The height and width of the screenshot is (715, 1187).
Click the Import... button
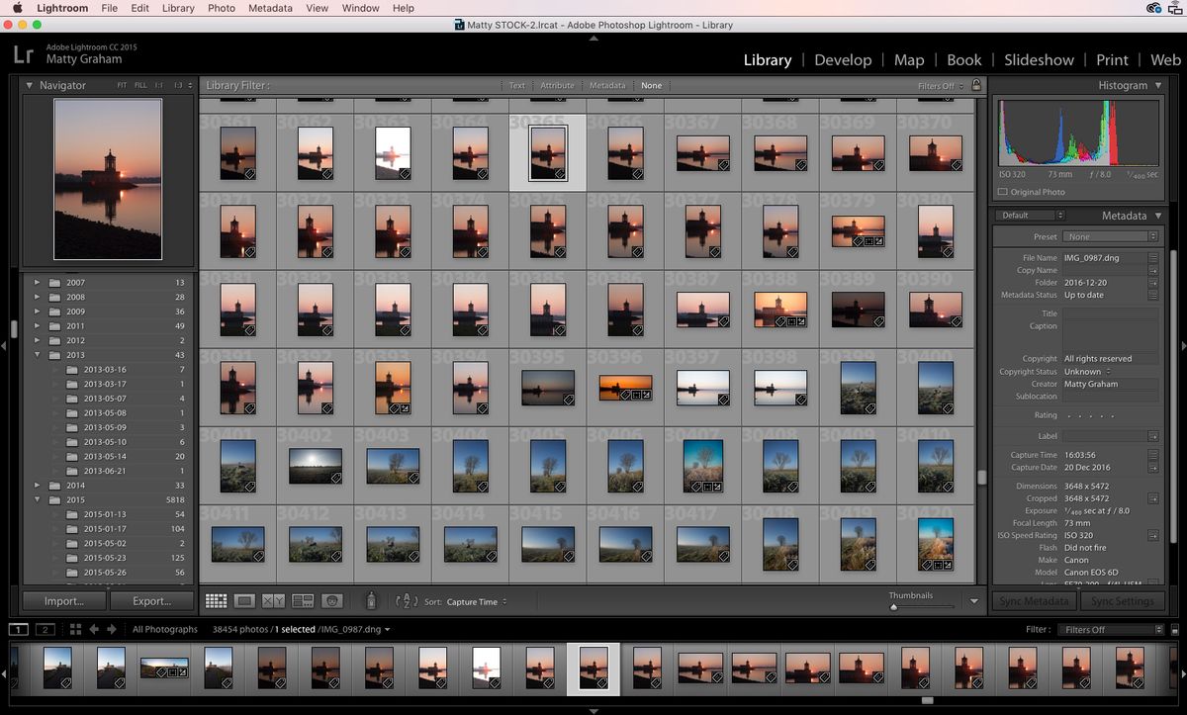coord(62,600)
